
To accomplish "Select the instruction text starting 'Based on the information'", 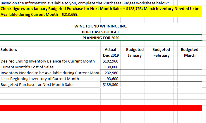I will (85, 3).
